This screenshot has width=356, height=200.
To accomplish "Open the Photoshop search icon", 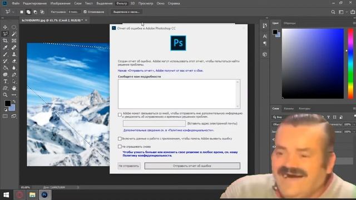I will (x=333, y=12).
